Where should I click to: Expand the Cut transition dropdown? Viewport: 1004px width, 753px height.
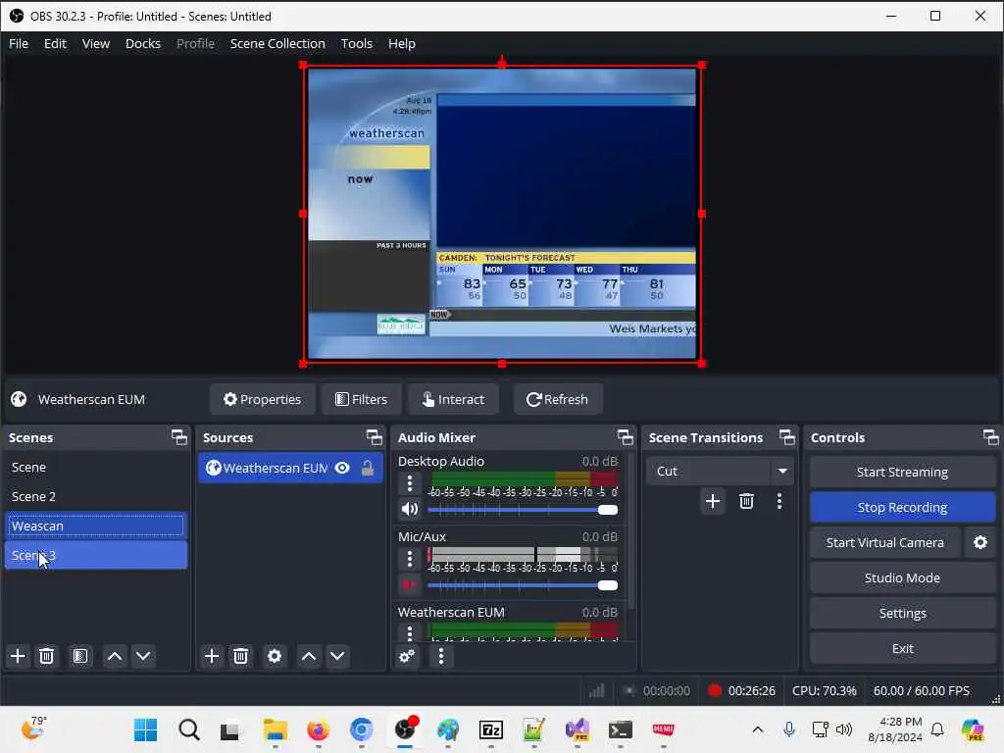[x=781, y=471]
